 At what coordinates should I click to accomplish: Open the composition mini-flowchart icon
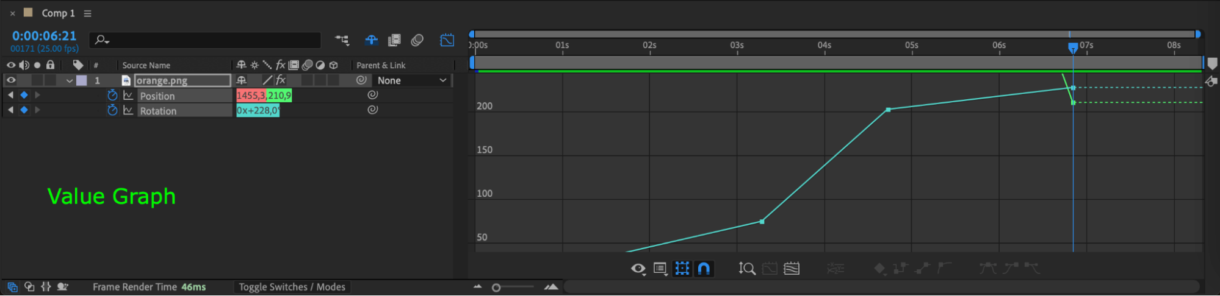click(x=342, y=40)
